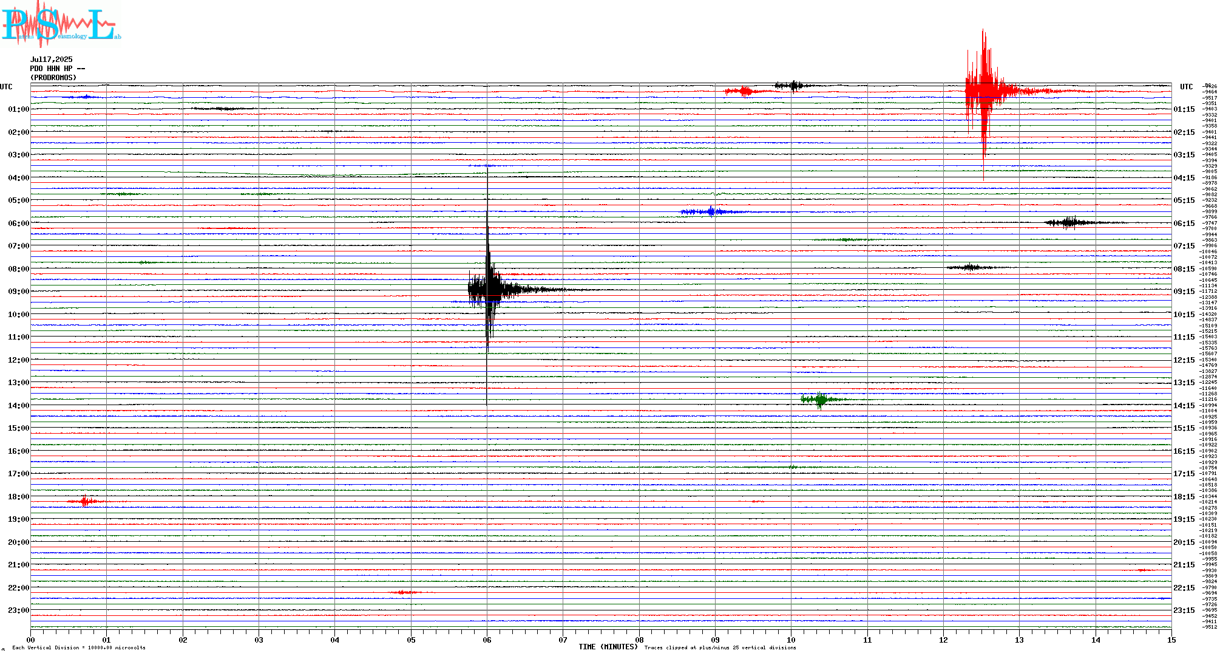Click the 'Traces clipped at plus/minus 25' note
1220x656 pixels.
(720, 648)
